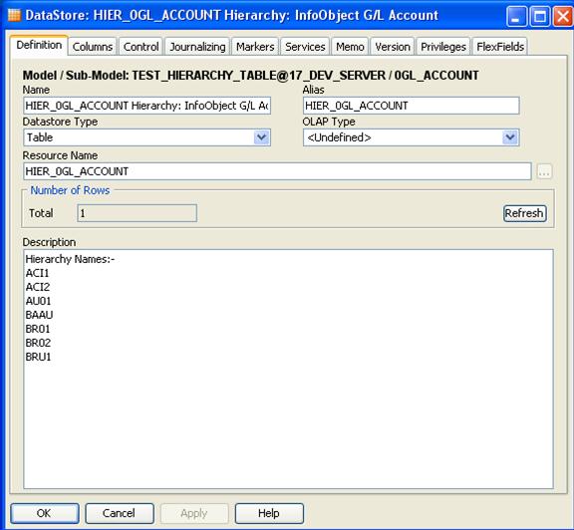Click the Help button
The image size is (574, 530).
269,513
